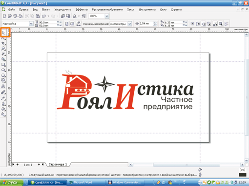Open the Правка menu
This screenshot has width=249, height=186.
coord(24,10)
